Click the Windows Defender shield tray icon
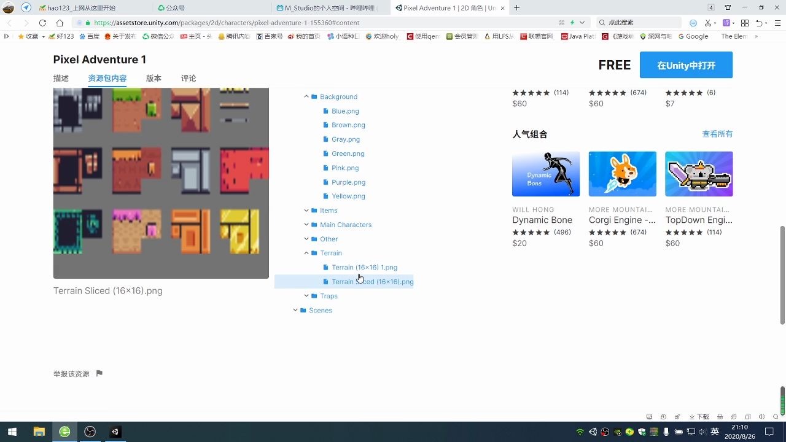This screenshot has height=442, width=786. 642,432
